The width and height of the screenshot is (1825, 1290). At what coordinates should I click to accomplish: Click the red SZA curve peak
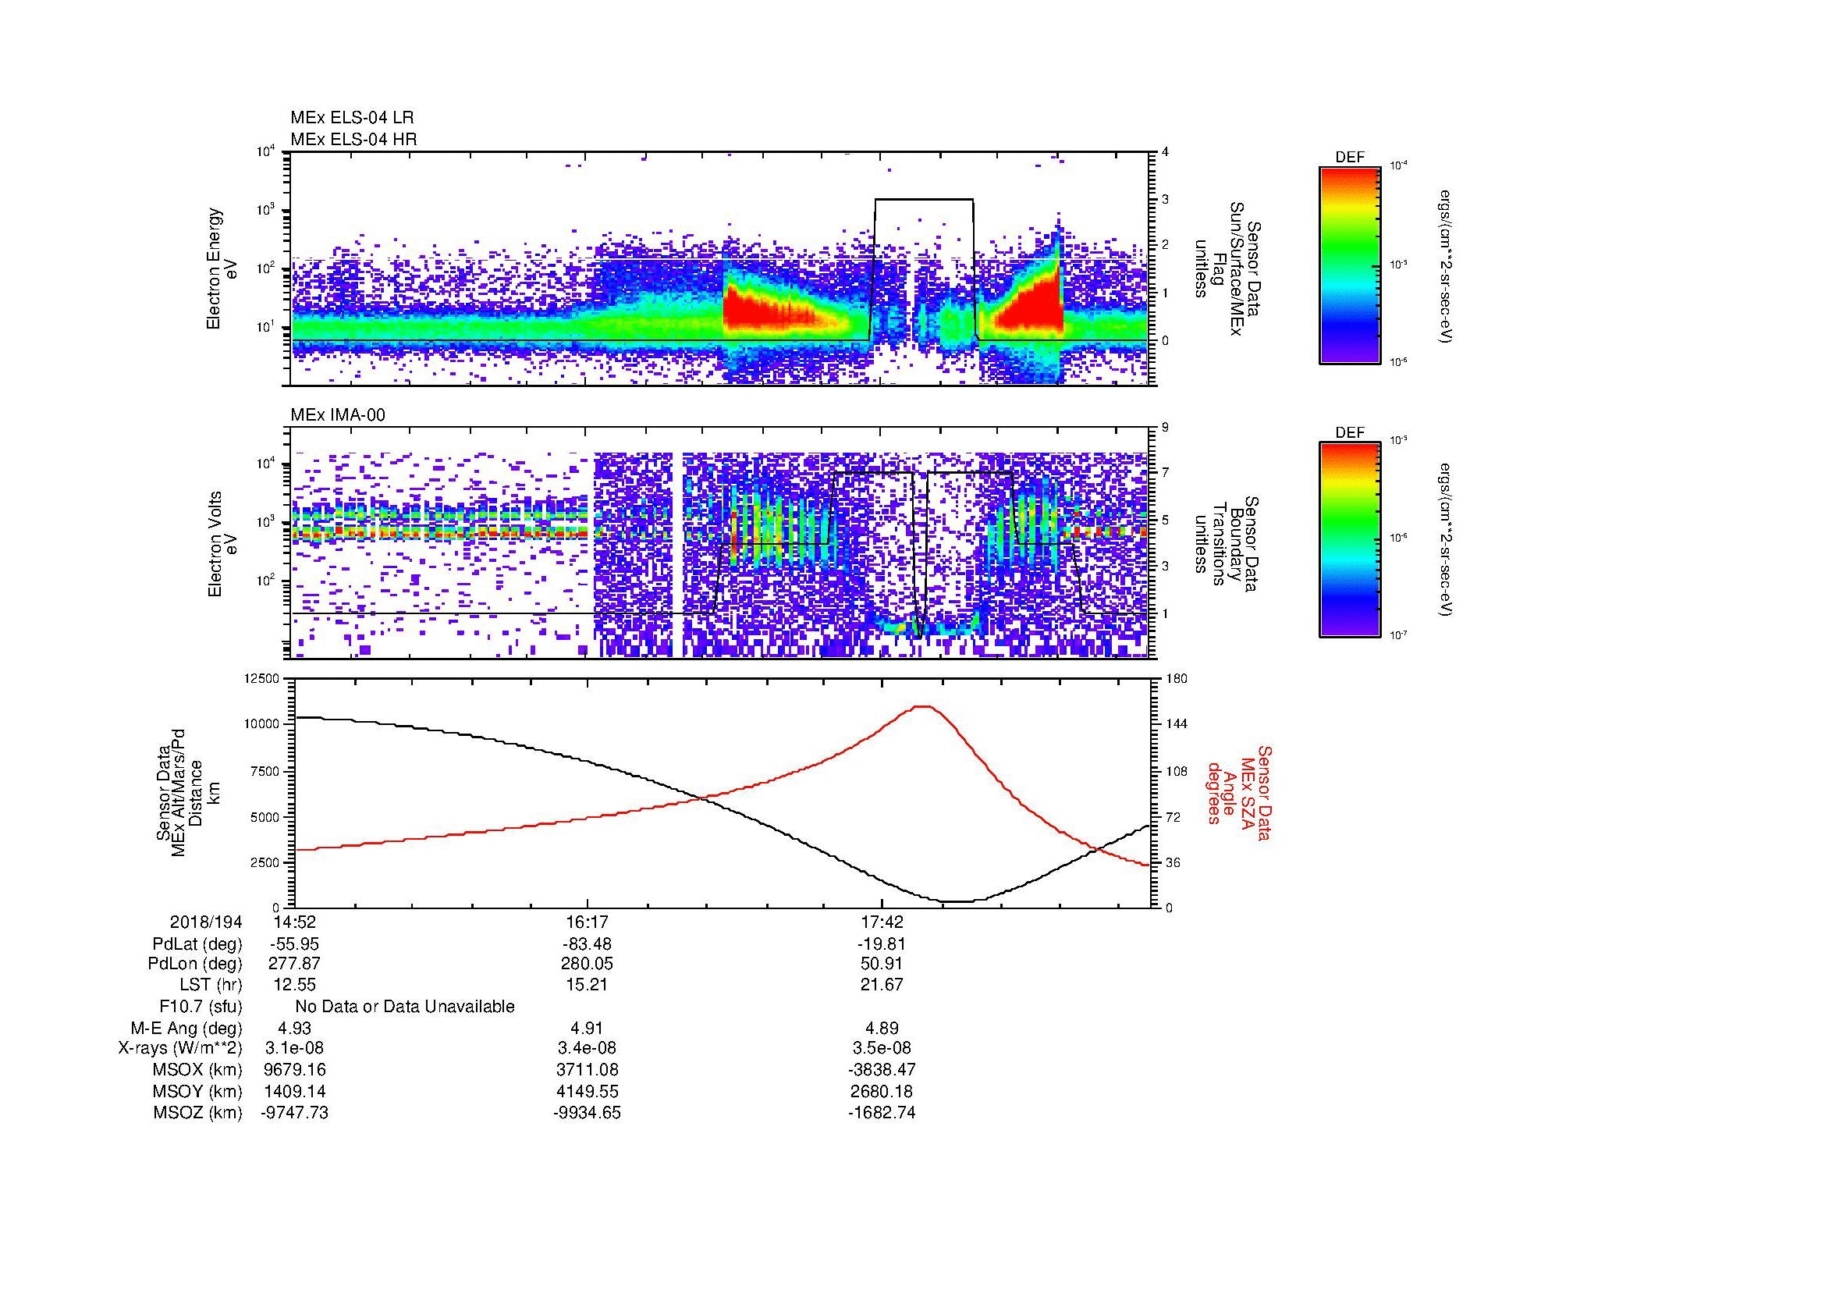(923, 705)
